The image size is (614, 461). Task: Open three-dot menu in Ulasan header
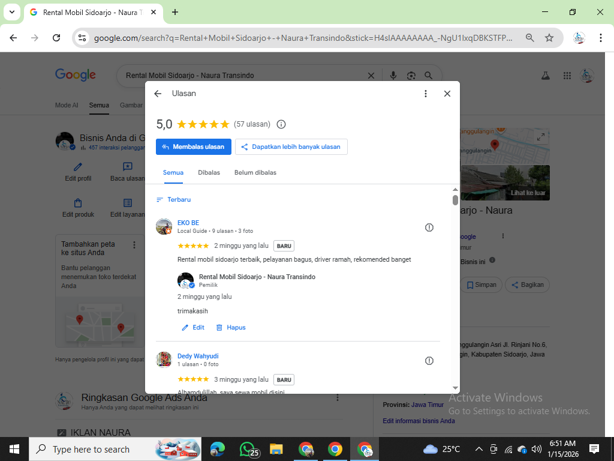426,94
